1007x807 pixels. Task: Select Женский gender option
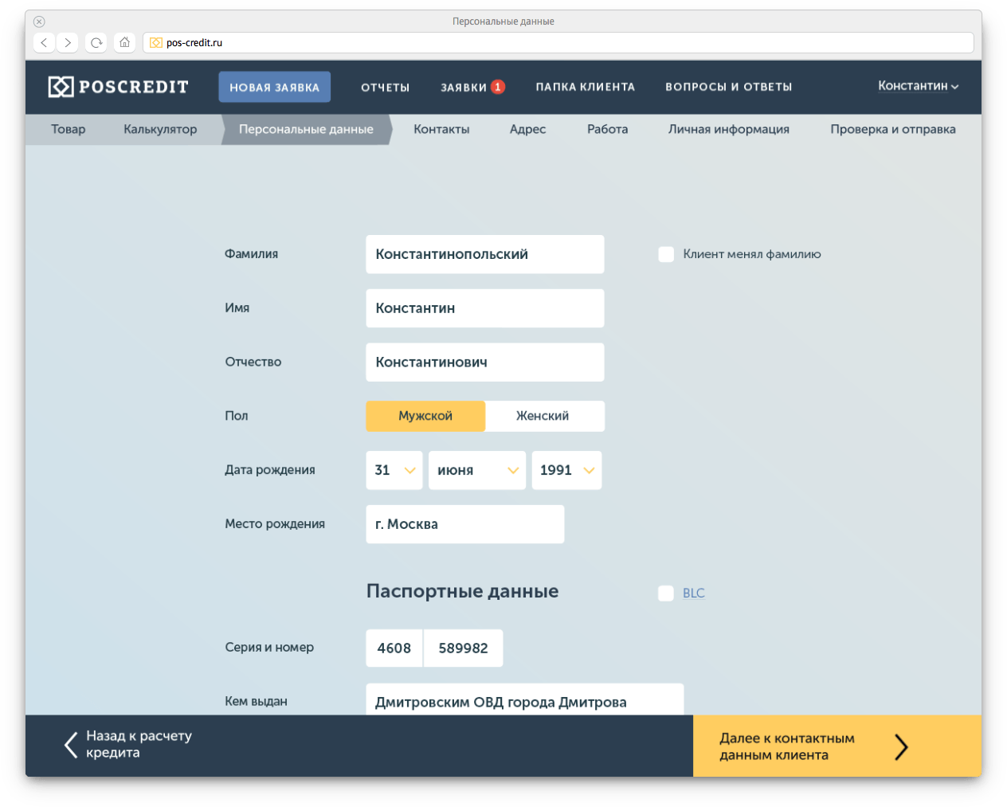[x=543, y=416]
